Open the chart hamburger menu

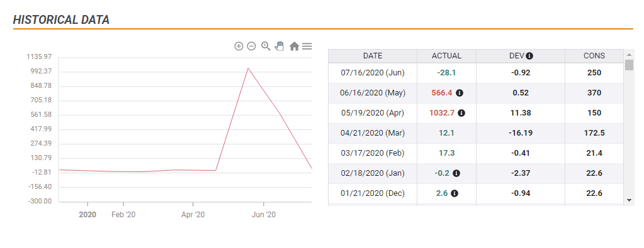(x=307, y=46)
